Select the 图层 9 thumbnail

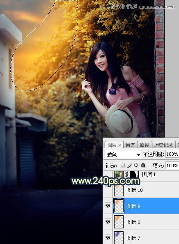tap(119, 206)
